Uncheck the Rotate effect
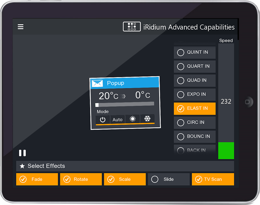260x205 pixels. click(x=81, y=179)
